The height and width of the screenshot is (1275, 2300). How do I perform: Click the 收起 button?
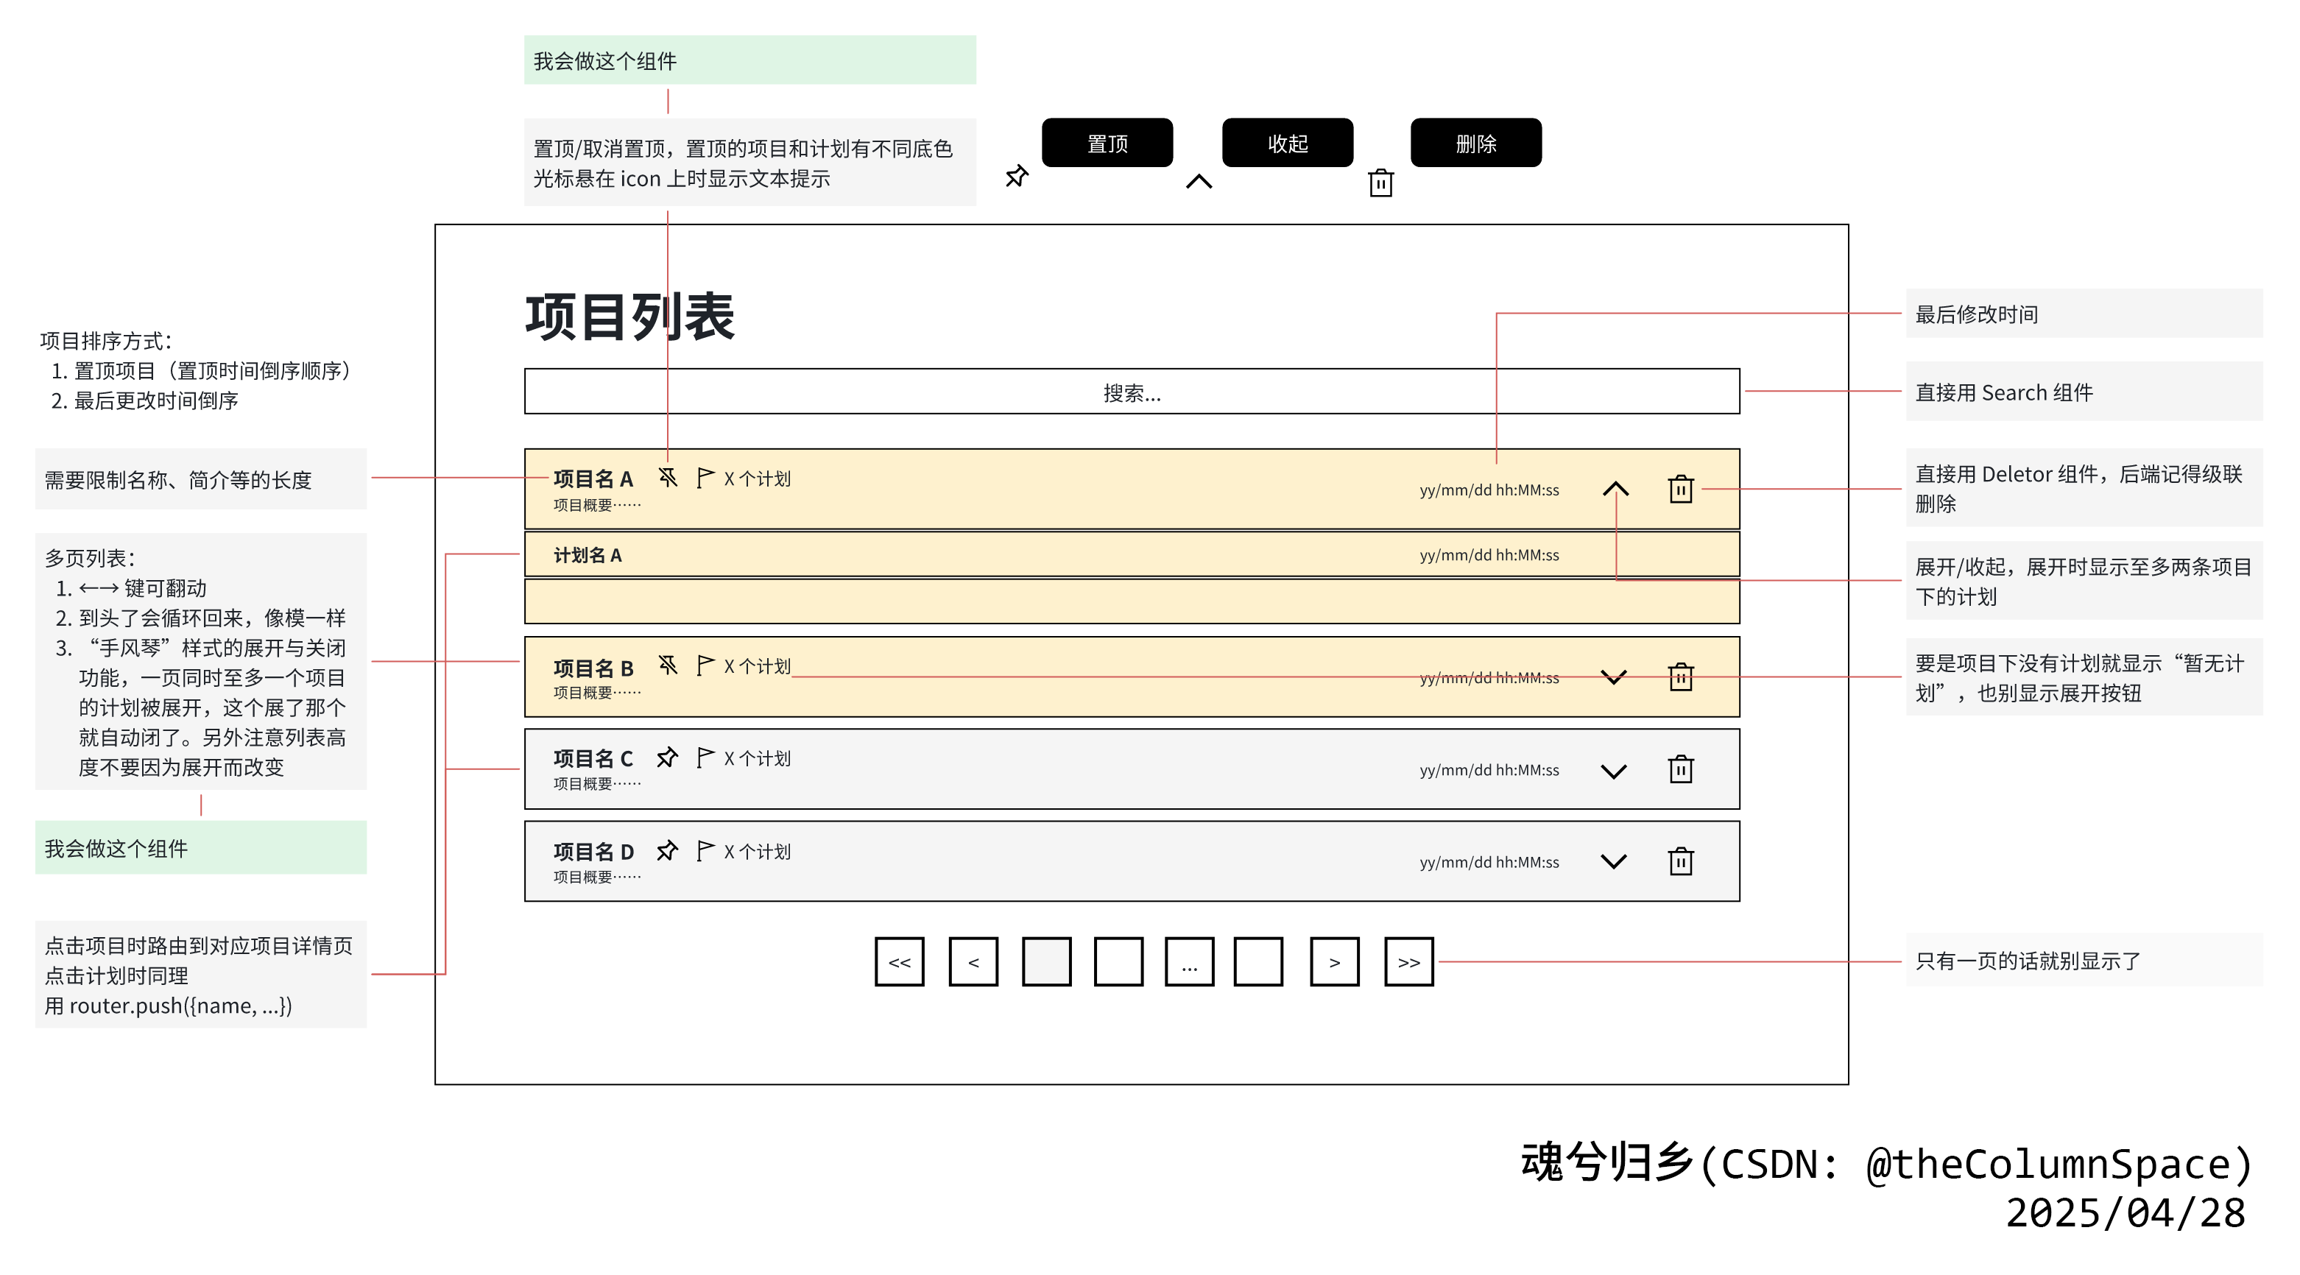coord(1288,142)
